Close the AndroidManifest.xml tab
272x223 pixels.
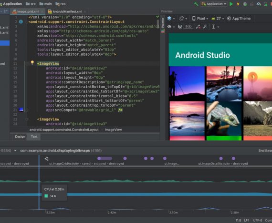(85, 11)
